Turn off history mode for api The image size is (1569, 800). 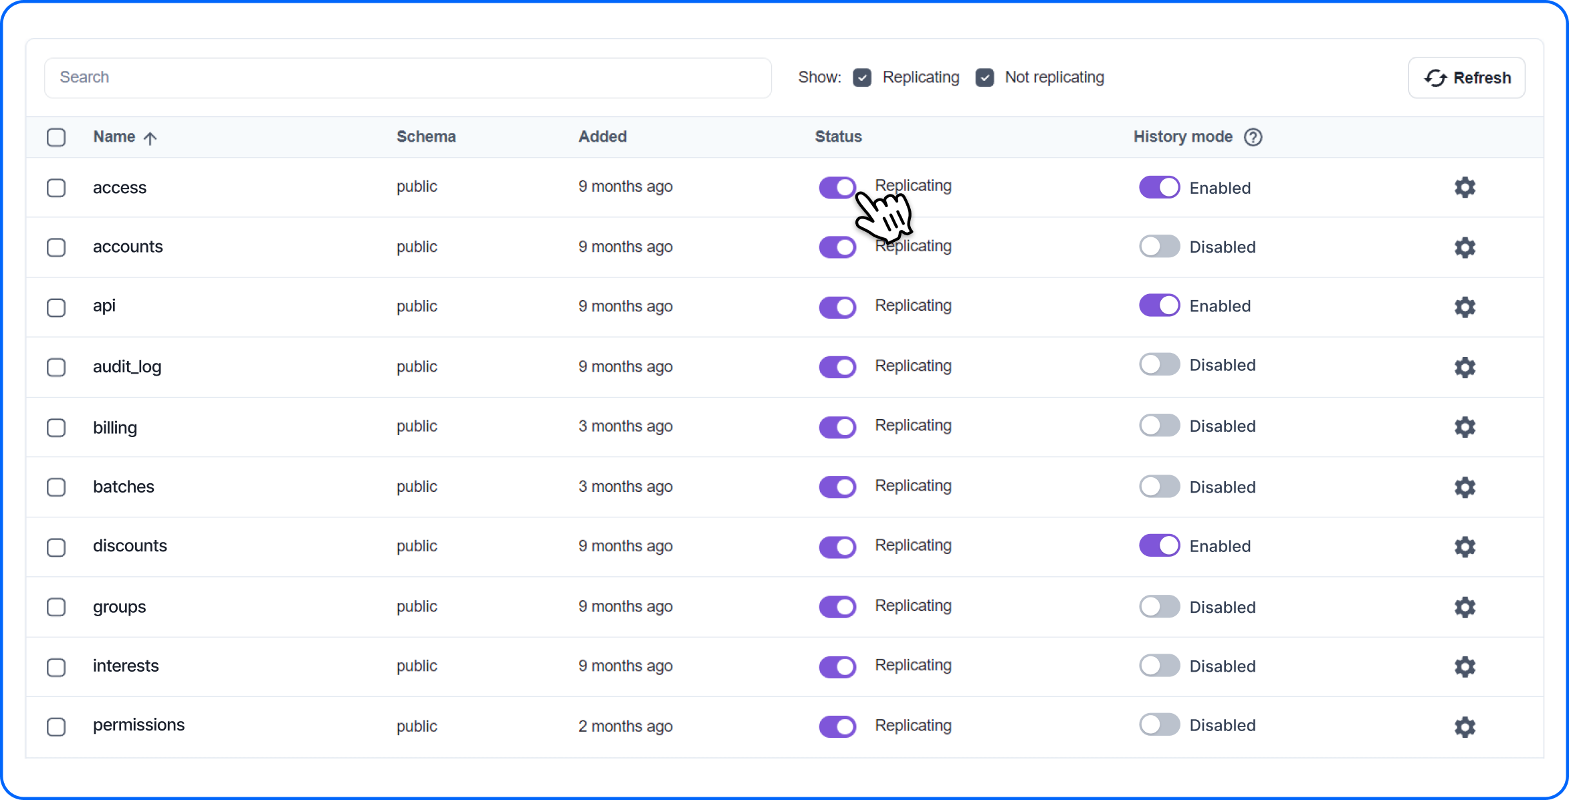(x=1159, y=305)
